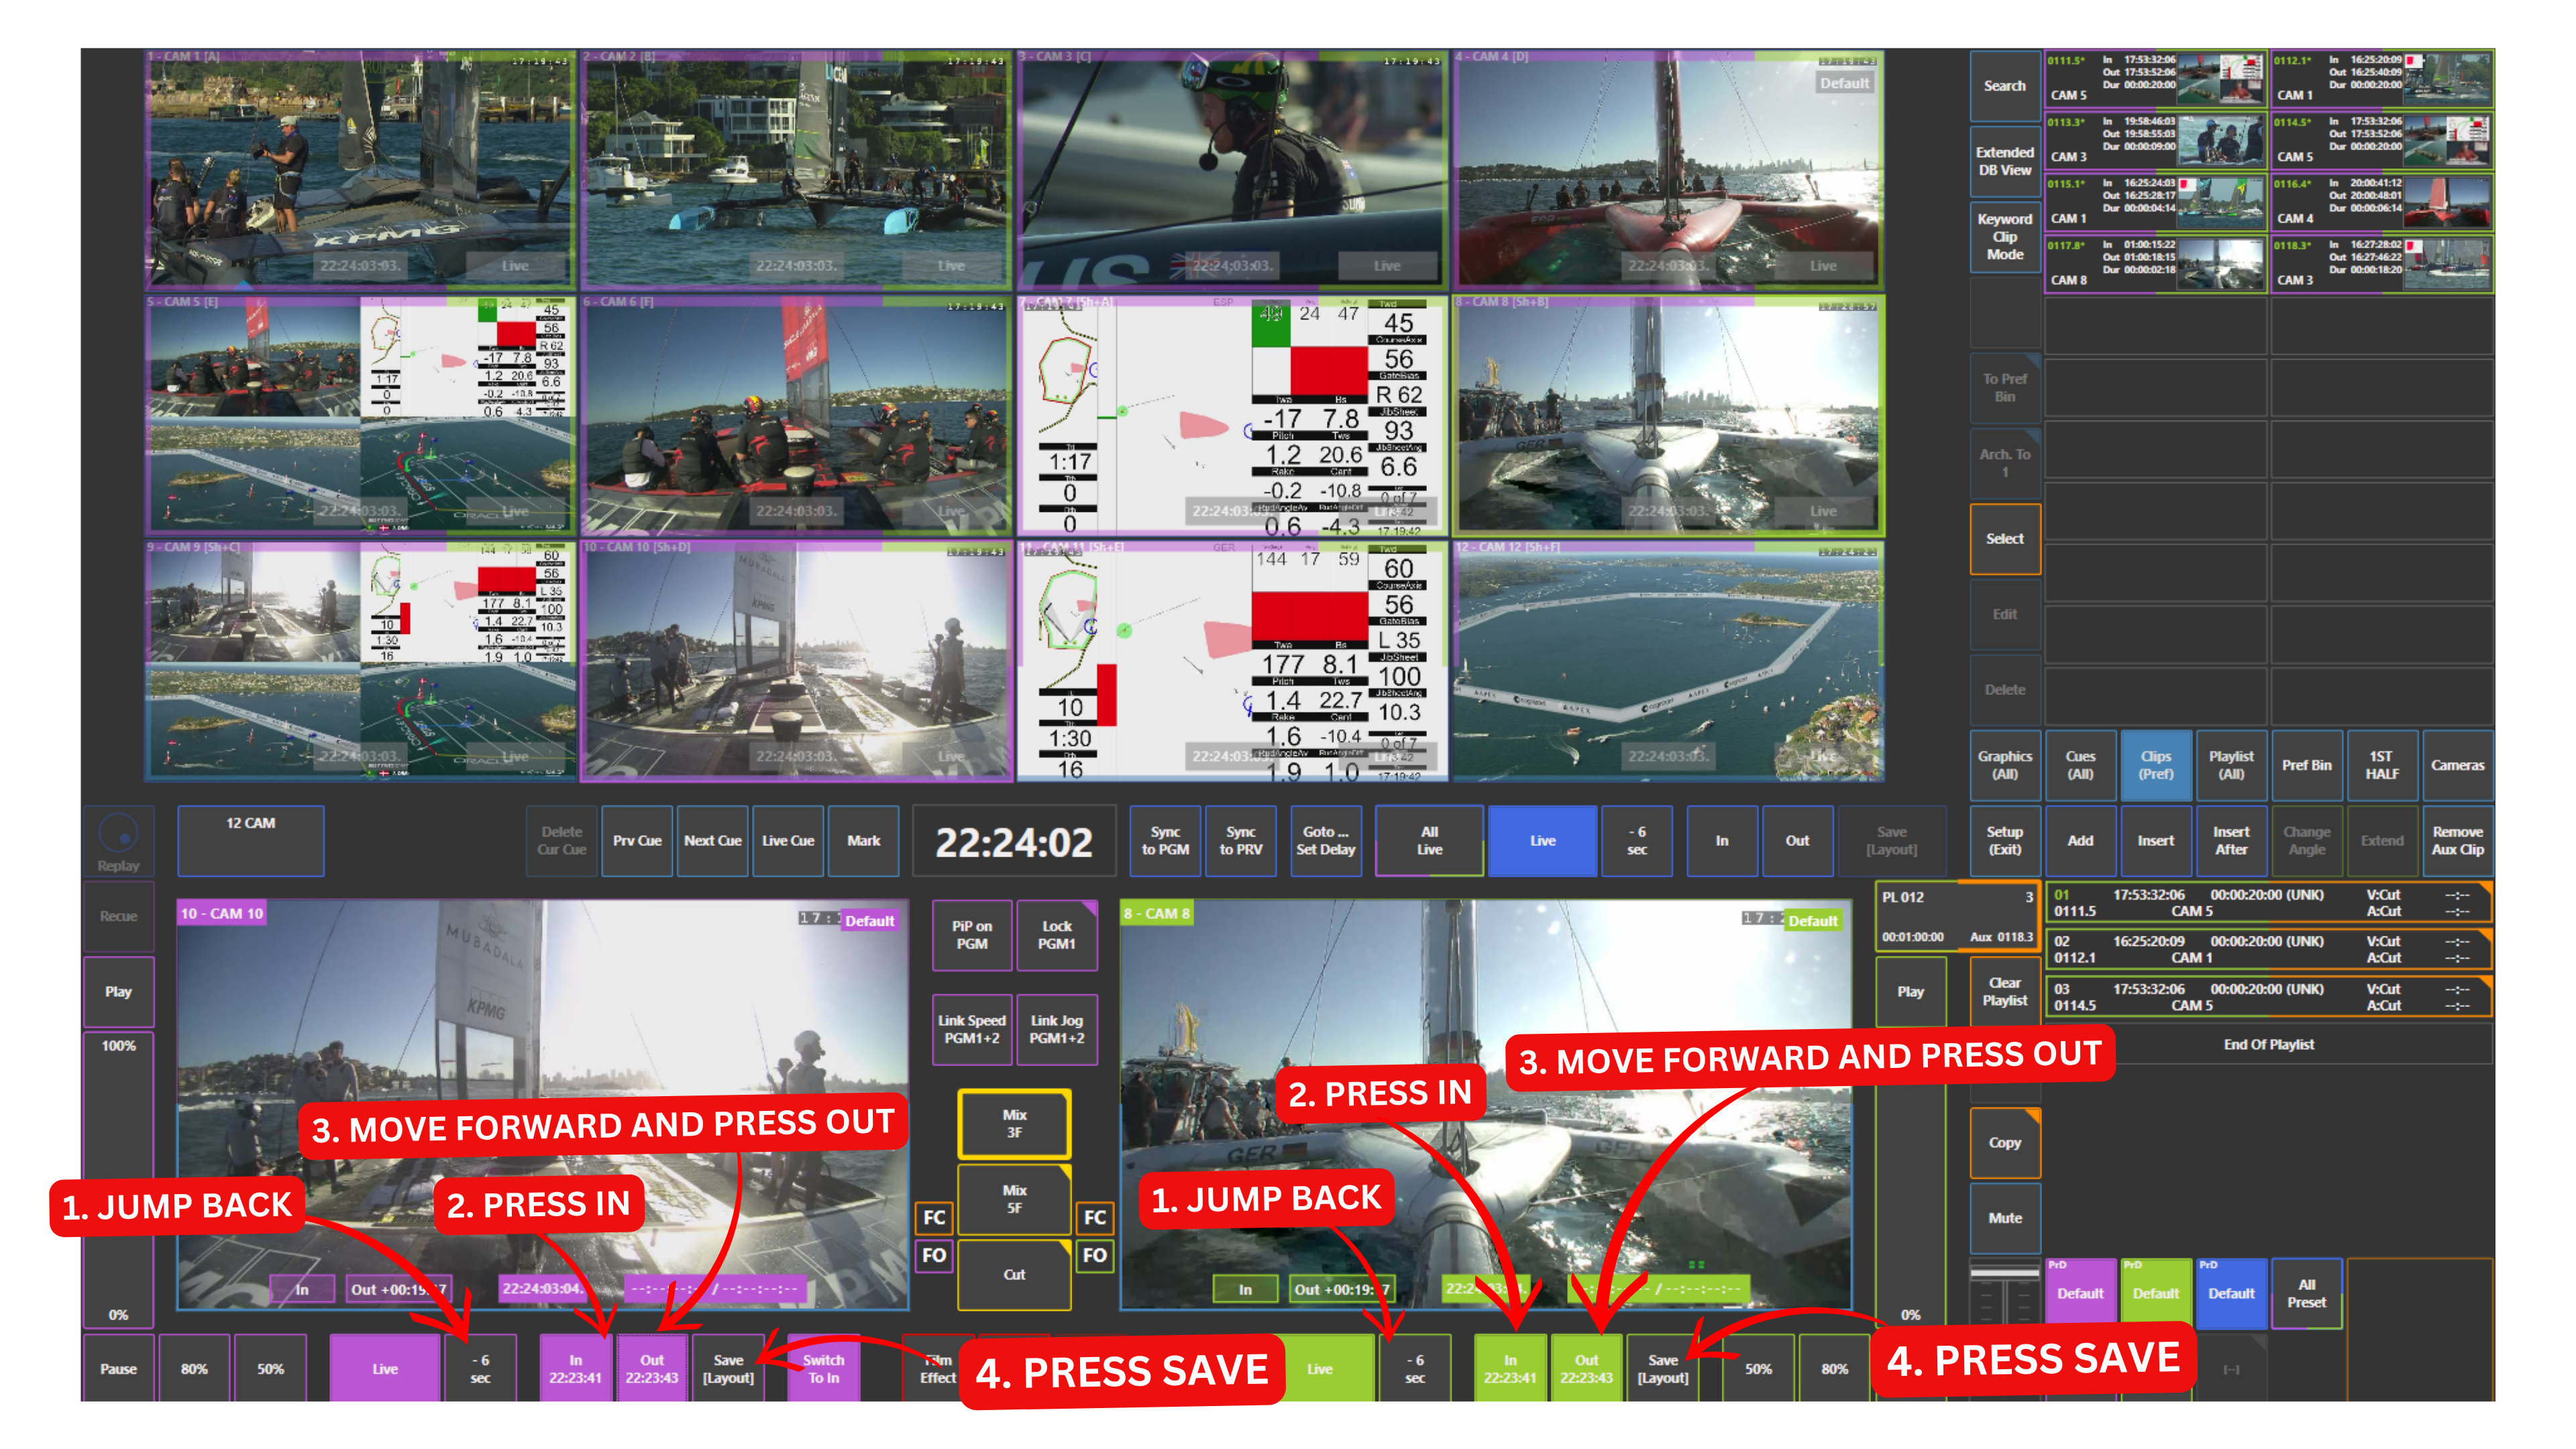
Task: Click Setup (Exit)
Action: 2004,841
